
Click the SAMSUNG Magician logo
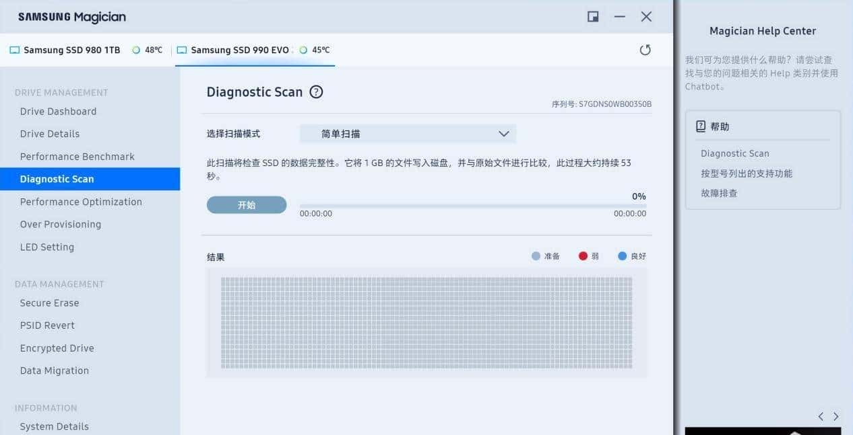click(71, 17)
